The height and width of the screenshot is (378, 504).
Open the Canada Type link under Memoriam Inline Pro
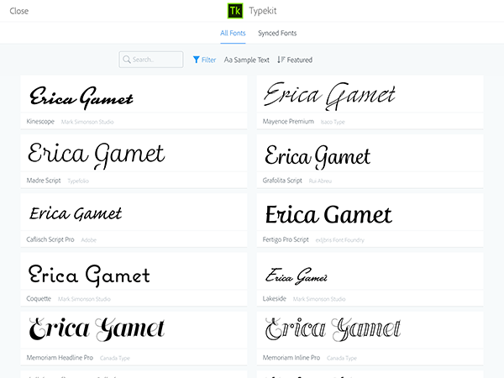tap(343, 358)
